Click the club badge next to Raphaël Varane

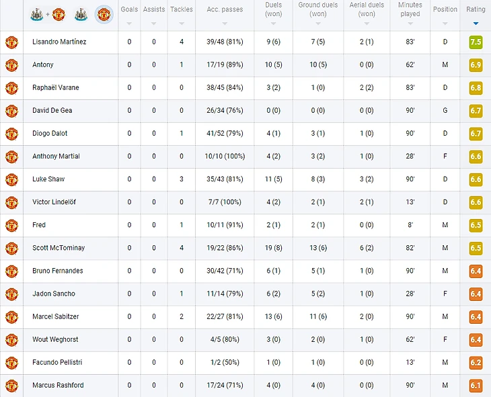click(x=11, y=88)
